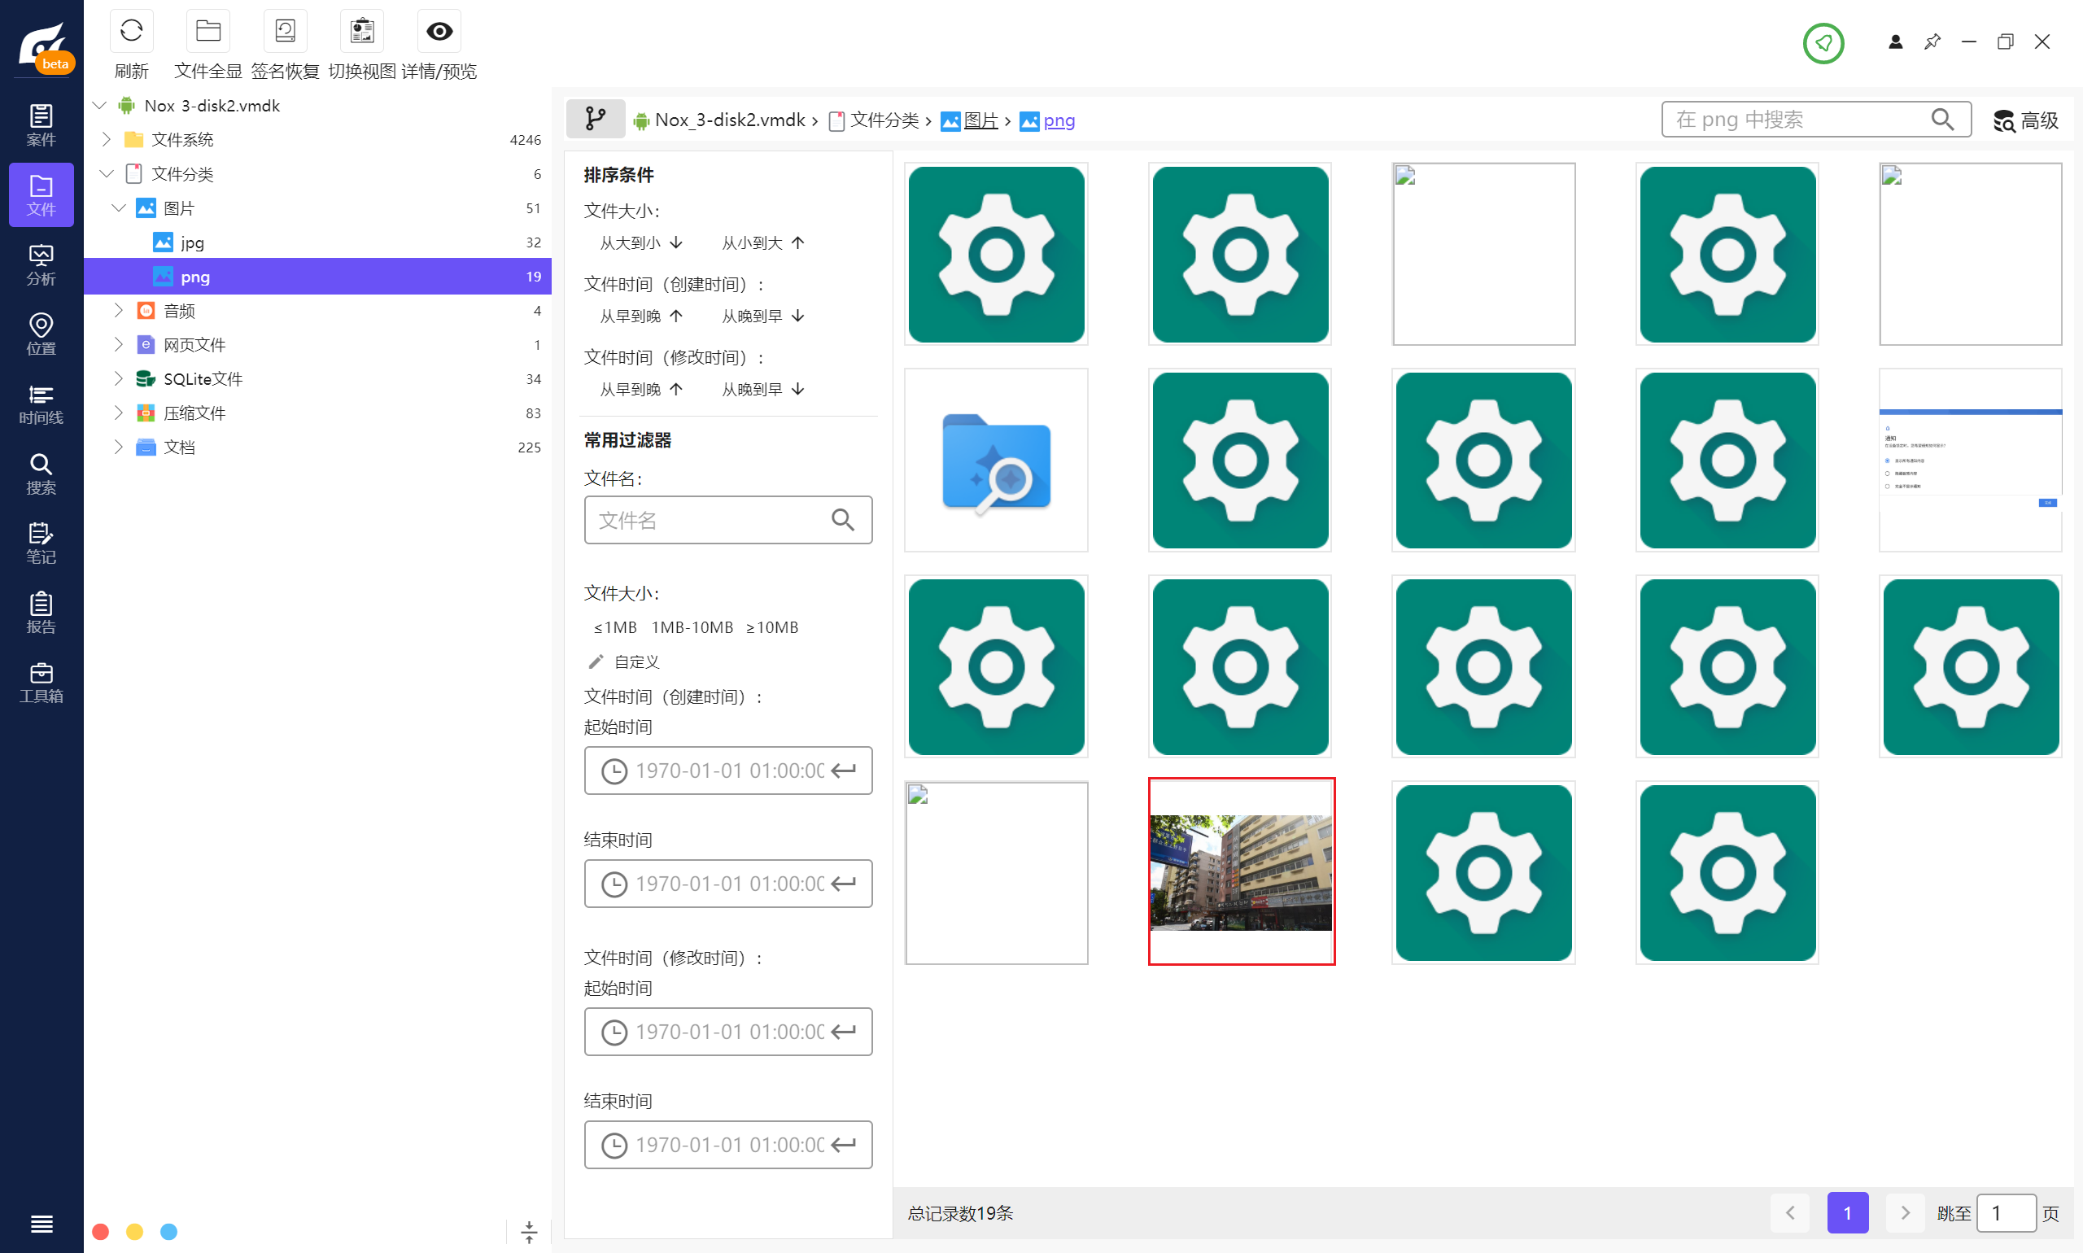
Task: Click the Nox_3-disk2.vmdk breadcrumb item
Action: click(x=719, y=120)
